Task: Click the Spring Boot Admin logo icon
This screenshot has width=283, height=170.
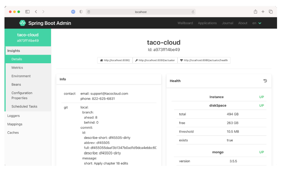Action: (x=22, y=23)
